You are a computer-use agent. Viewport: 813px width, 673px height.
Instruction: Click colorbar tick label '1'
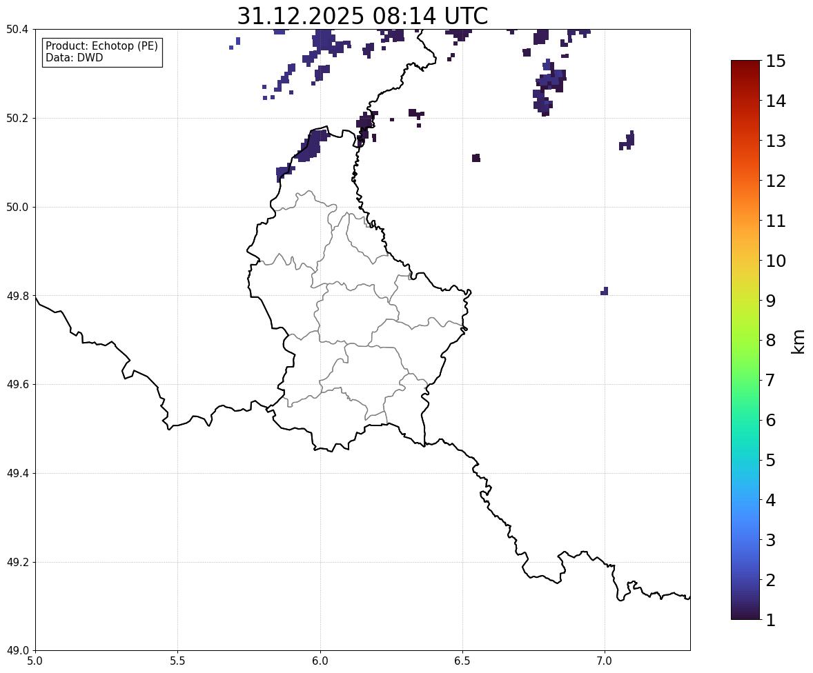(770, 620)
